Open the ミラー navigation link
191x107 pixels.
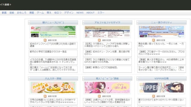click(x=101, y=12)
